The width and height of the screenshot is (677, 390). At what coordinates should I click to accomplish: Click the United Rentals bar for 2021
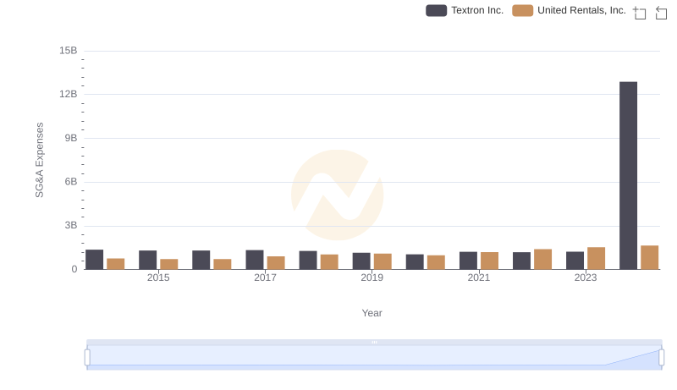489,261
